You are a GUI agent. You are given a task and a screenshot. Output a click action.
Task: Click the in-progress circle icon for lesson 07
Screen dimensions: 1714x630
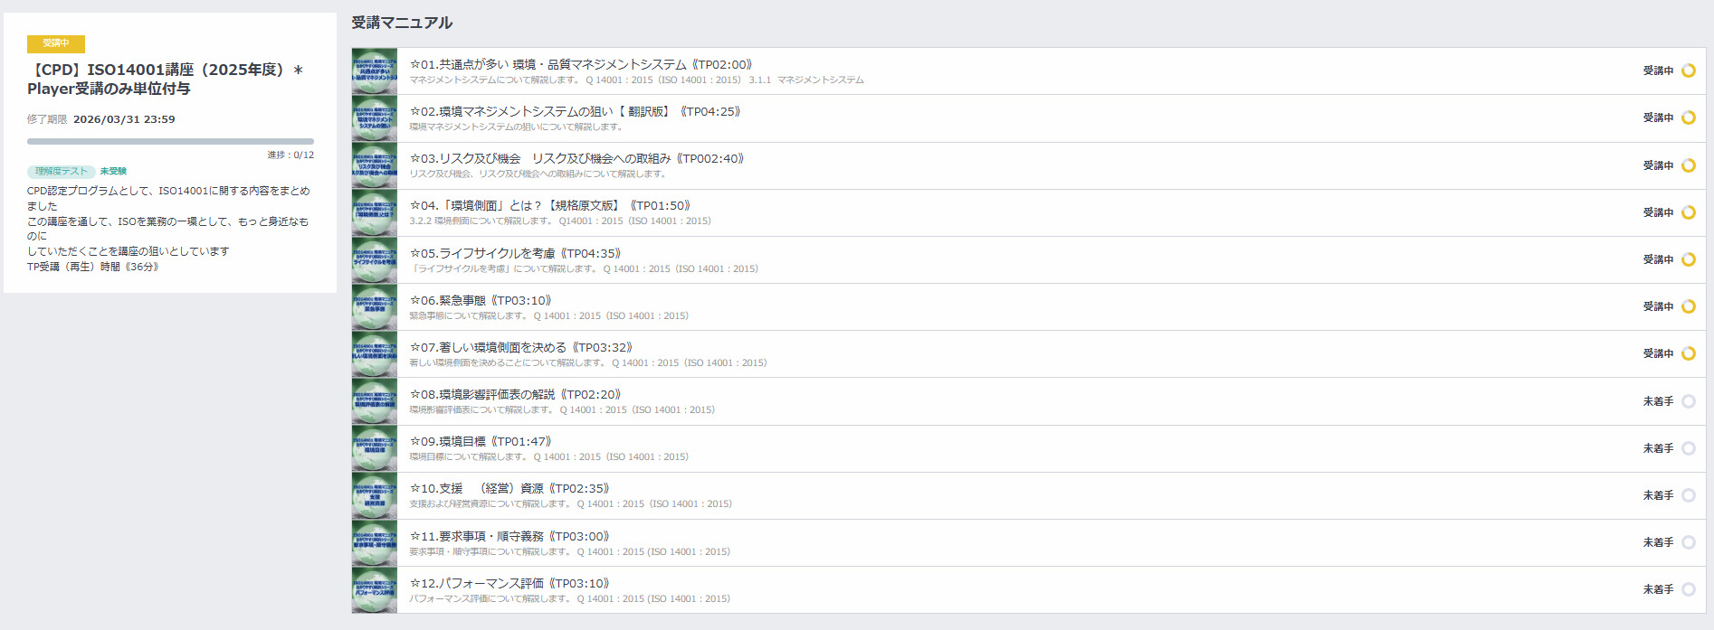click(1688, 353)
